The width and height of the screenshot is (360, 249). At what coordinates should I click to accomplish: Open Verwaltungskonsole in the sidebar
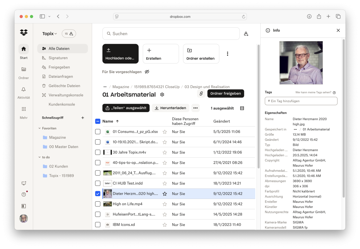[x=62, y=95]
